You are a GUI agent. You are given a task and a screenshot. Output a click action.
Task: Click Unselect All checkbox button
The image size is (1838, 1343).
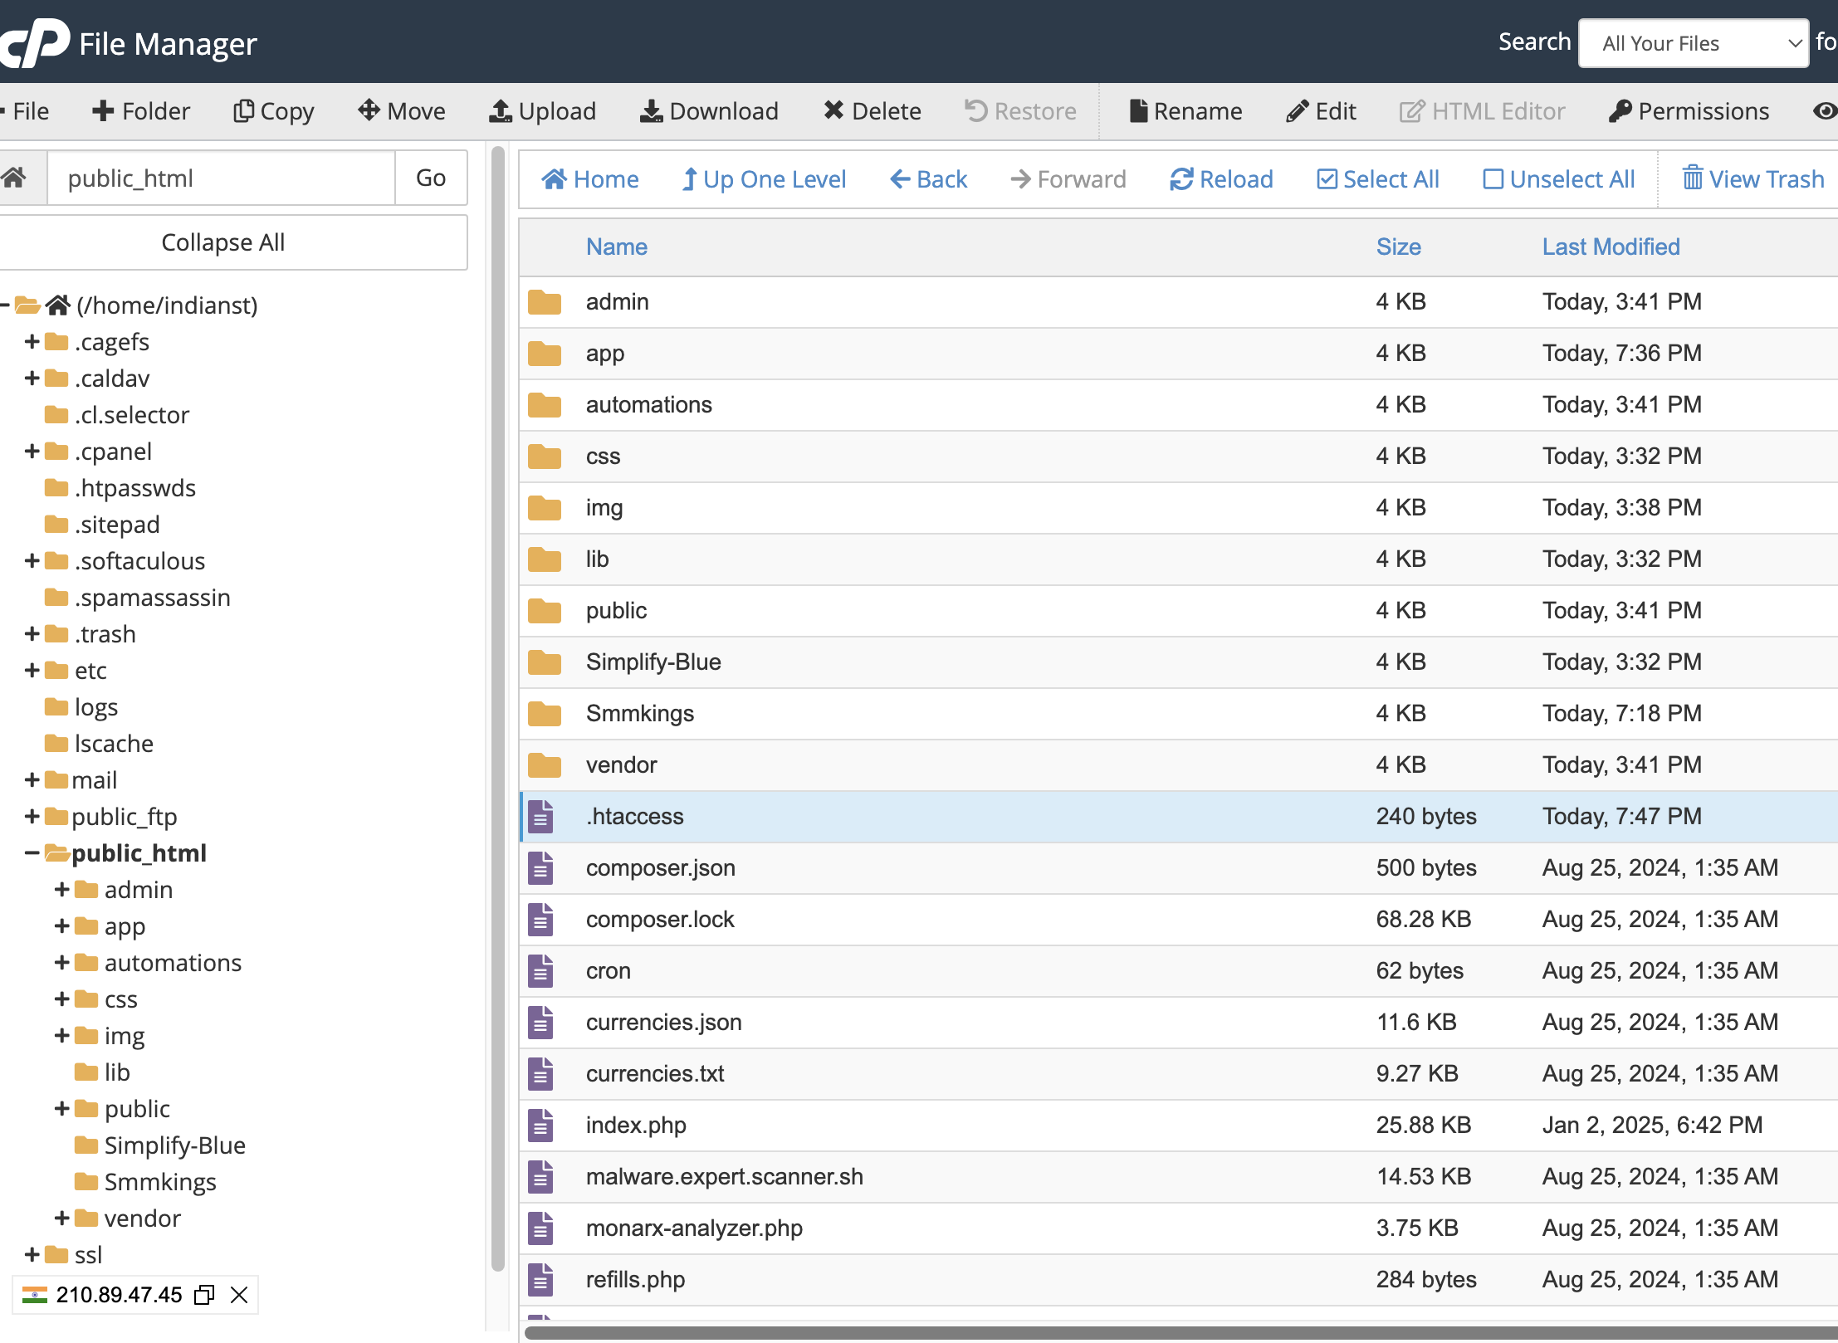(x=1558, y=179)
